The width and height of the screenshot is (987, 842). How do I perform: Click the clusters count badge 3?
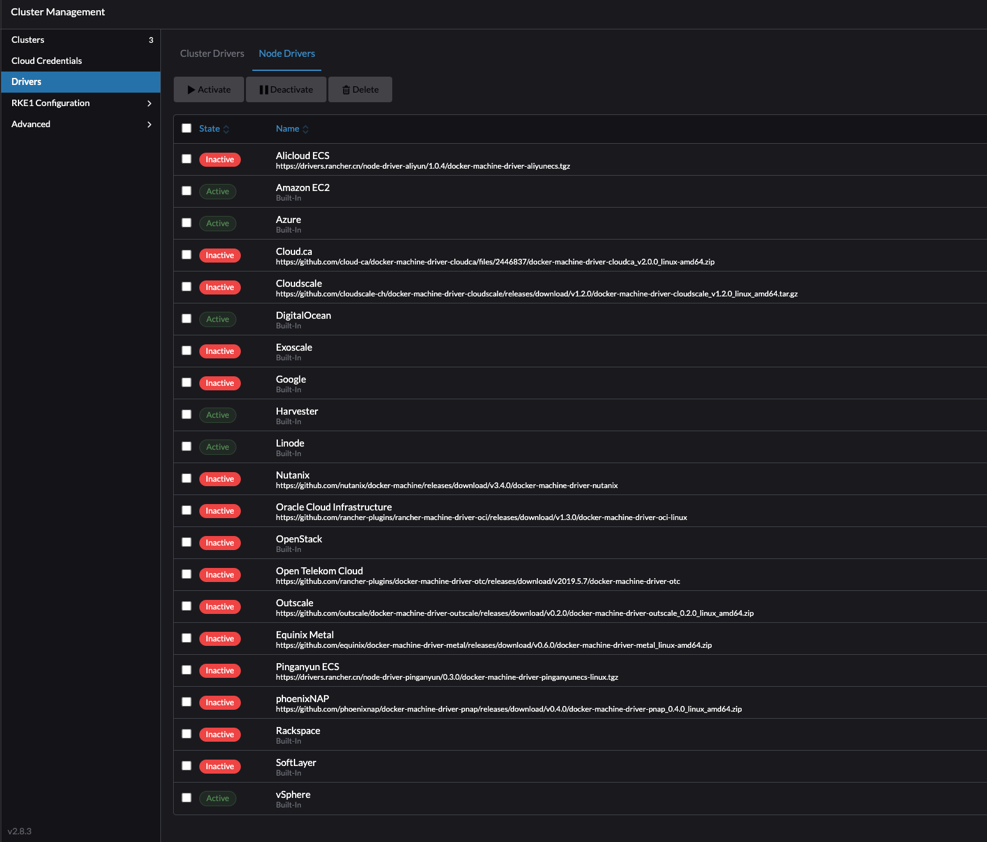(x=151, y=40)
